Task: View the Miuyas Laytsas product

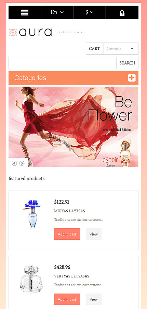Action: click(x=94, y=234)
